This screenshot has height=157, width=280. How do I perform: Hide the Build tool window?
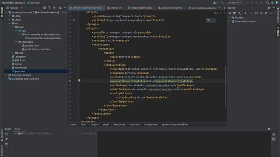pos(273,129)
